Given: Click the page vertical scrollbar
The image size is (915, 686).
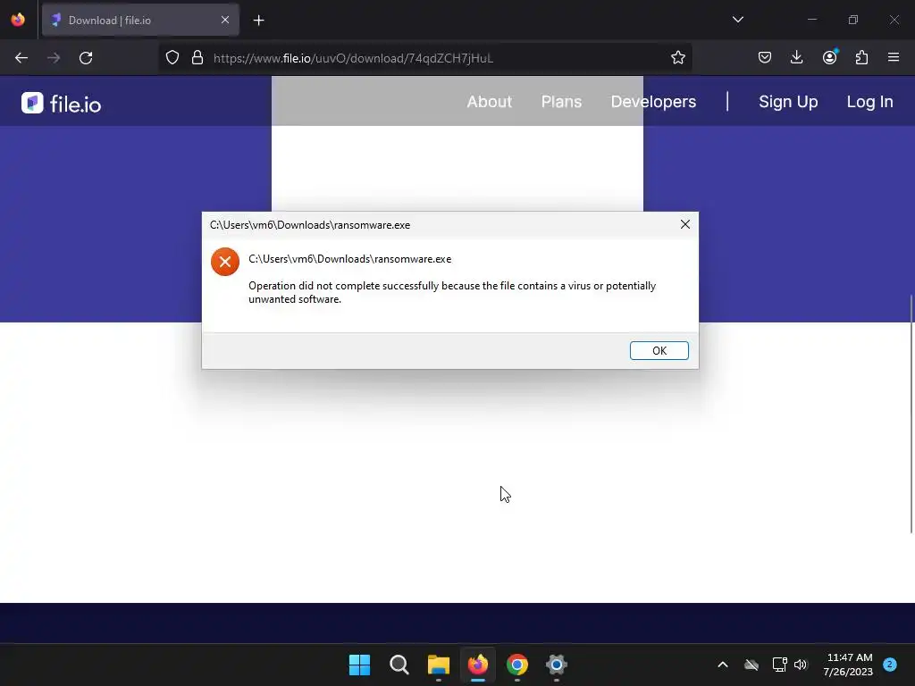Looking at the screenshot, I should [911, 414].
